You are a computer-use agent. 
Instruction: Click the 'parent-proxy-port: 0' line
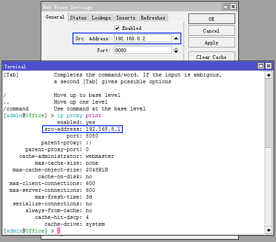click(57, 150)
